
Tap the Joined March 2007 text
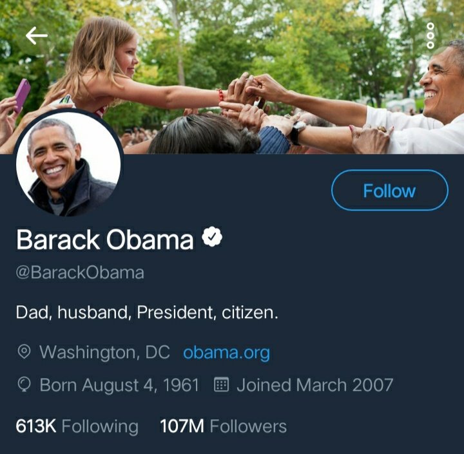pos(315,385)
